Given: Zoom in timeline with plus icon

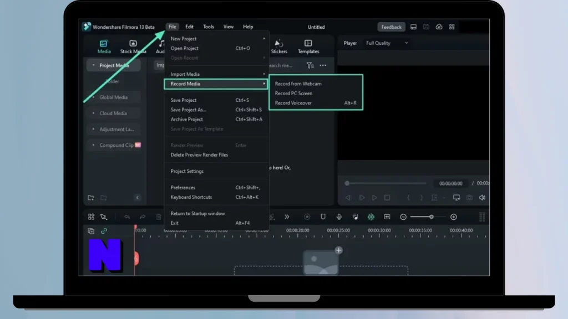Looking at the screenshot, I should (x=454, y=217).
